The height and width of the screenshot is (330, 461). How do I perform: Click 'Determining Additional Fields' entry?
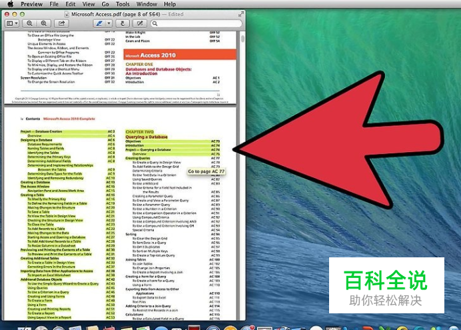point(49,161)
